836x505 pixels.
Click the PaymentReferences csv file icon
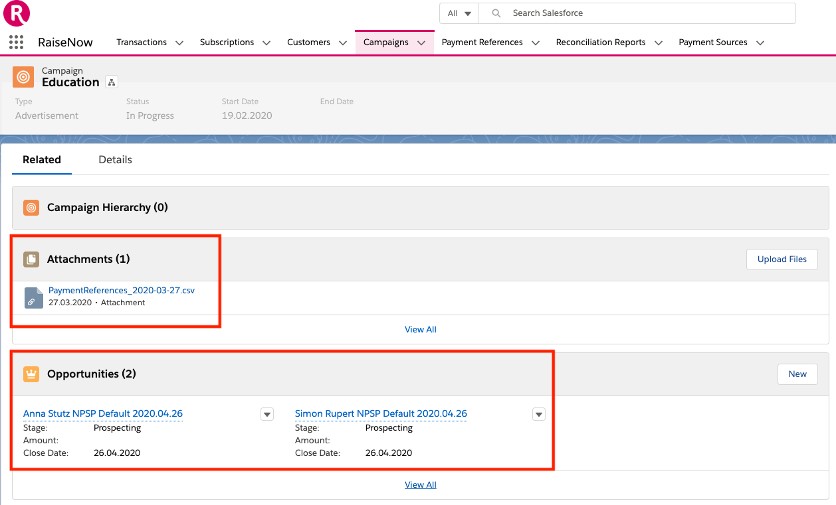point(33,298)
